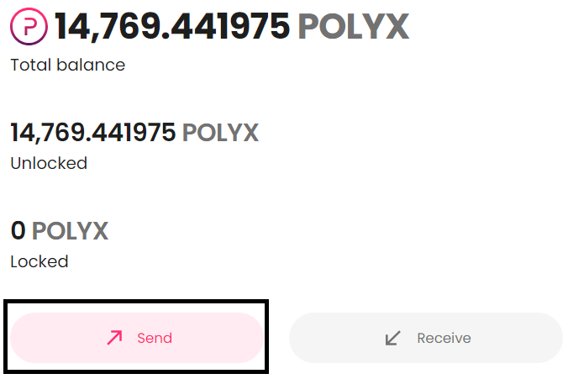Click the Total balance label
The image size is (568, 379).
tap(68, 66)
